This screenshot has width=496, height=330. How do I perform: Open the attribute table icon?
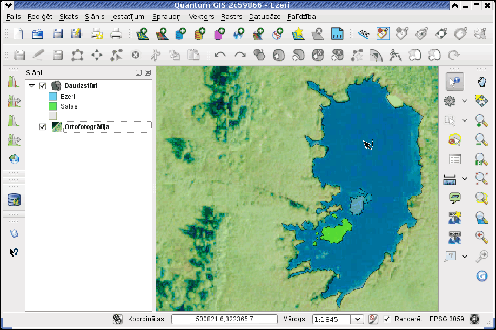455,159
